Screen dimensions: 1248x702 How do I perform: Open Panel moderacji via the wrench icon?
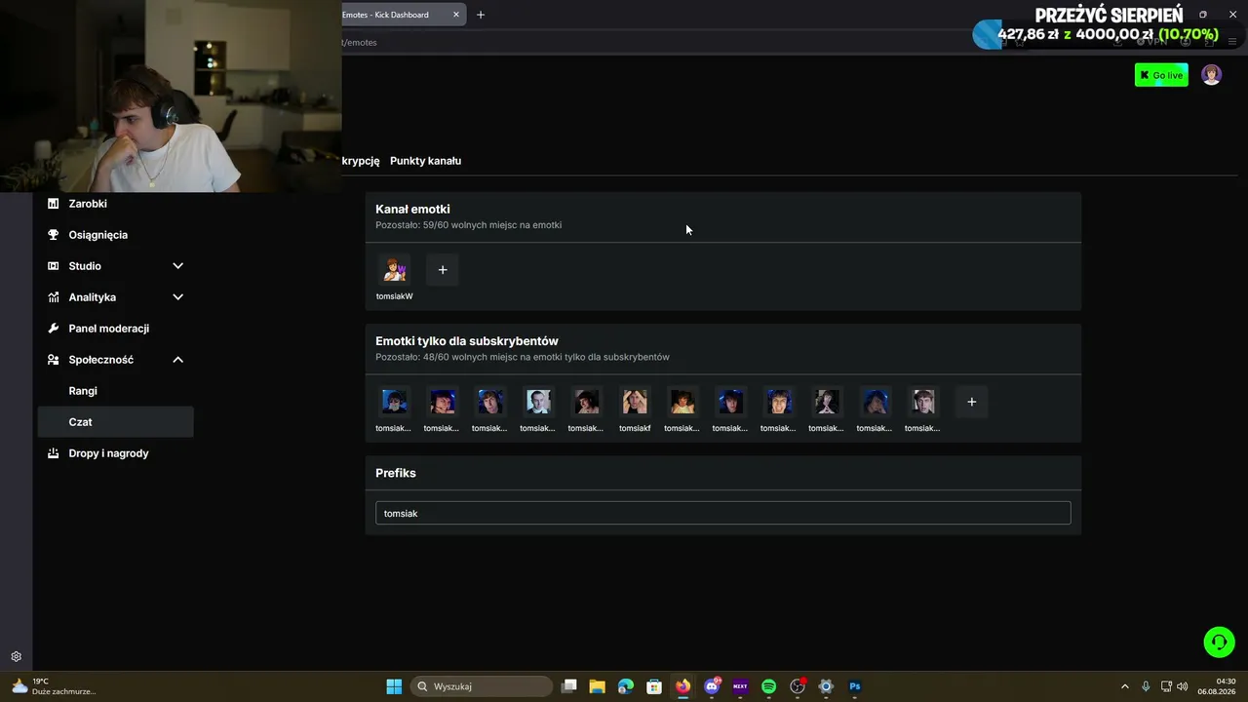pos(53,329)
